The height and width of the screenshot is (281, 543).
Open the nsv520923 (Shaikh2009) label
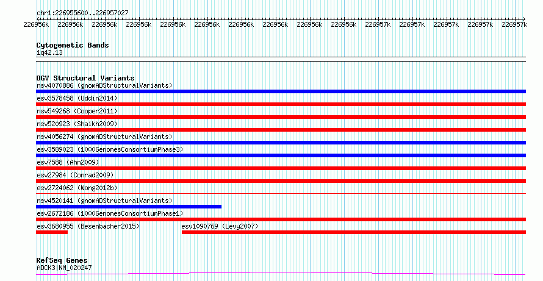click(77, 124)
